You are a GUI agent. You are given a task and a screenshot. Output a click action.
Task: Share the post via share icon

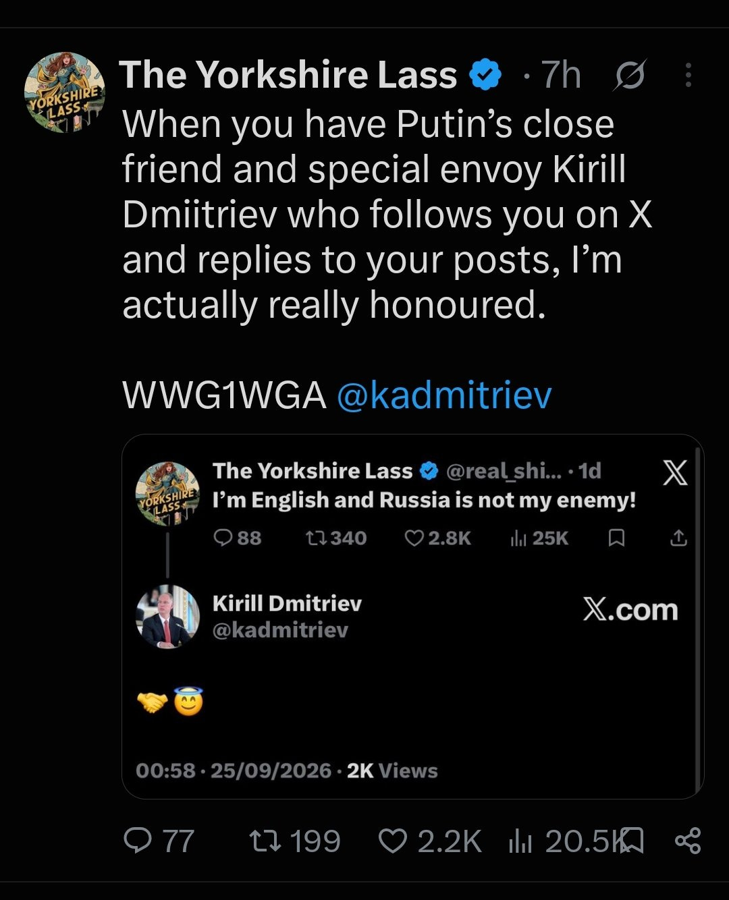click(688, 841)
